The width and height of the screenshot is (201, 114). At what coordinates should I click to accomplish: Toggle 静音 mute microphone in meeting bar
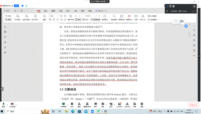click(3, 105)
